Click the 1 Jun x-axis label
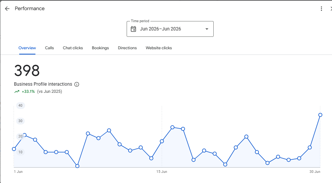The image size is (332, 183). [18, 172]
